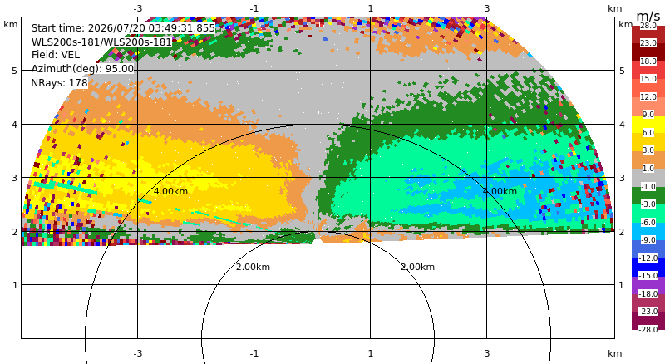Click the -28.0 m/s color bar label
The image size is (665, 364).
(648, 329)
